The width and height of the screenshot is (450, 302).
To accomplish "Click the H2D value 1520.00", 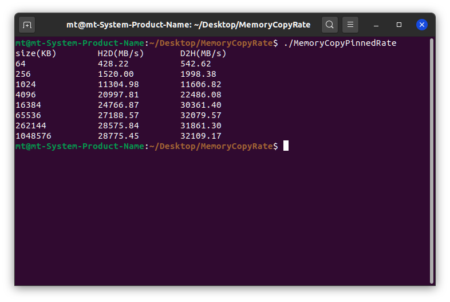I will (x=115, y=74).
